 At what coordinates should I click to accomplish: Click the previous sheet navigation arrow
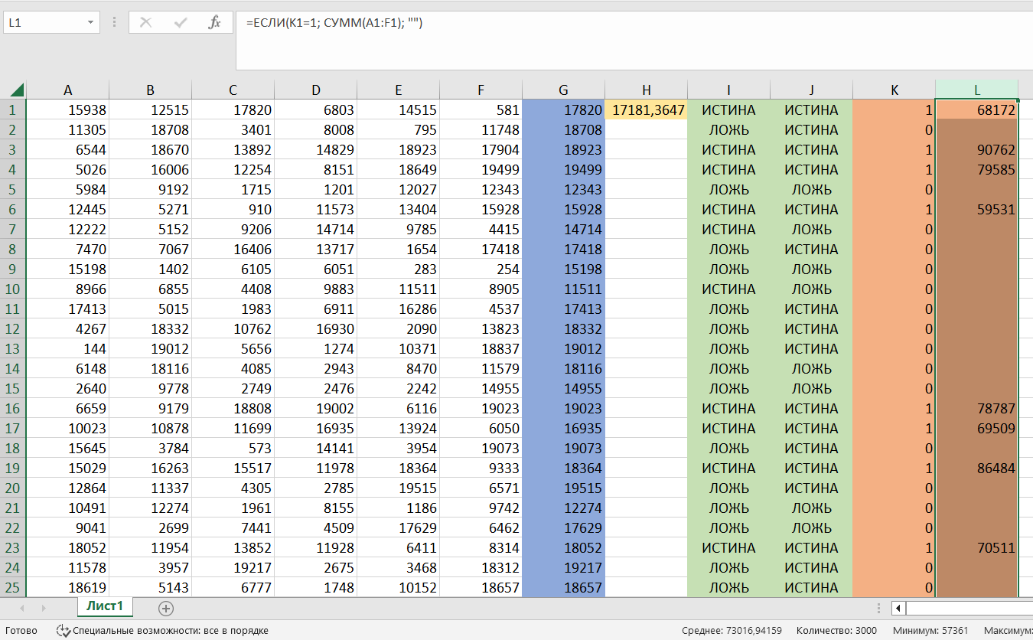pyautogui.click(x=22, y=609)
